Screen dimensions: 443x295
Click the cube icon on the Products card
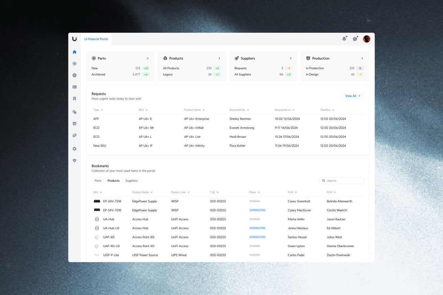[165, 58]
